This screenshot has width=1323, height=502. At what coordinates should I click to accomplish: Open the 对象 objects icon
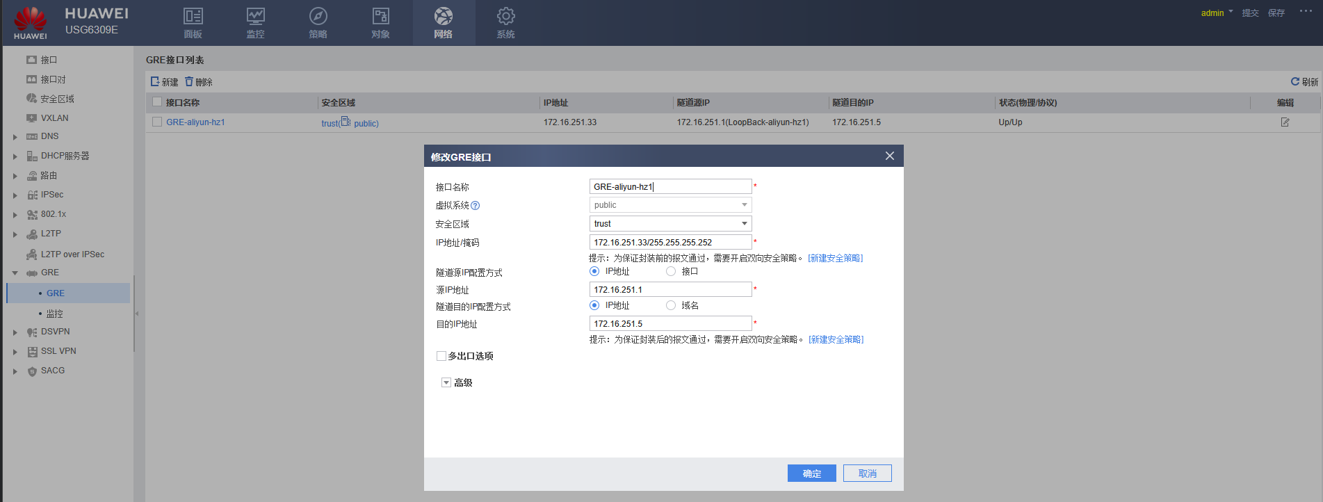pos(380,17)
